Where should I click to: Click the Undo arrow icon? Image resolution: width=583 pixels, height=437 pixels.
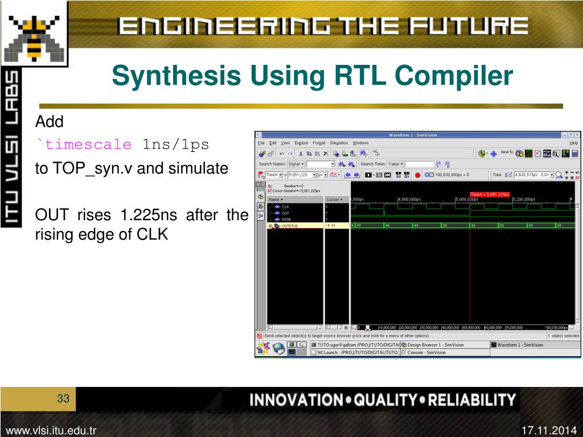(x=282, y=154)
